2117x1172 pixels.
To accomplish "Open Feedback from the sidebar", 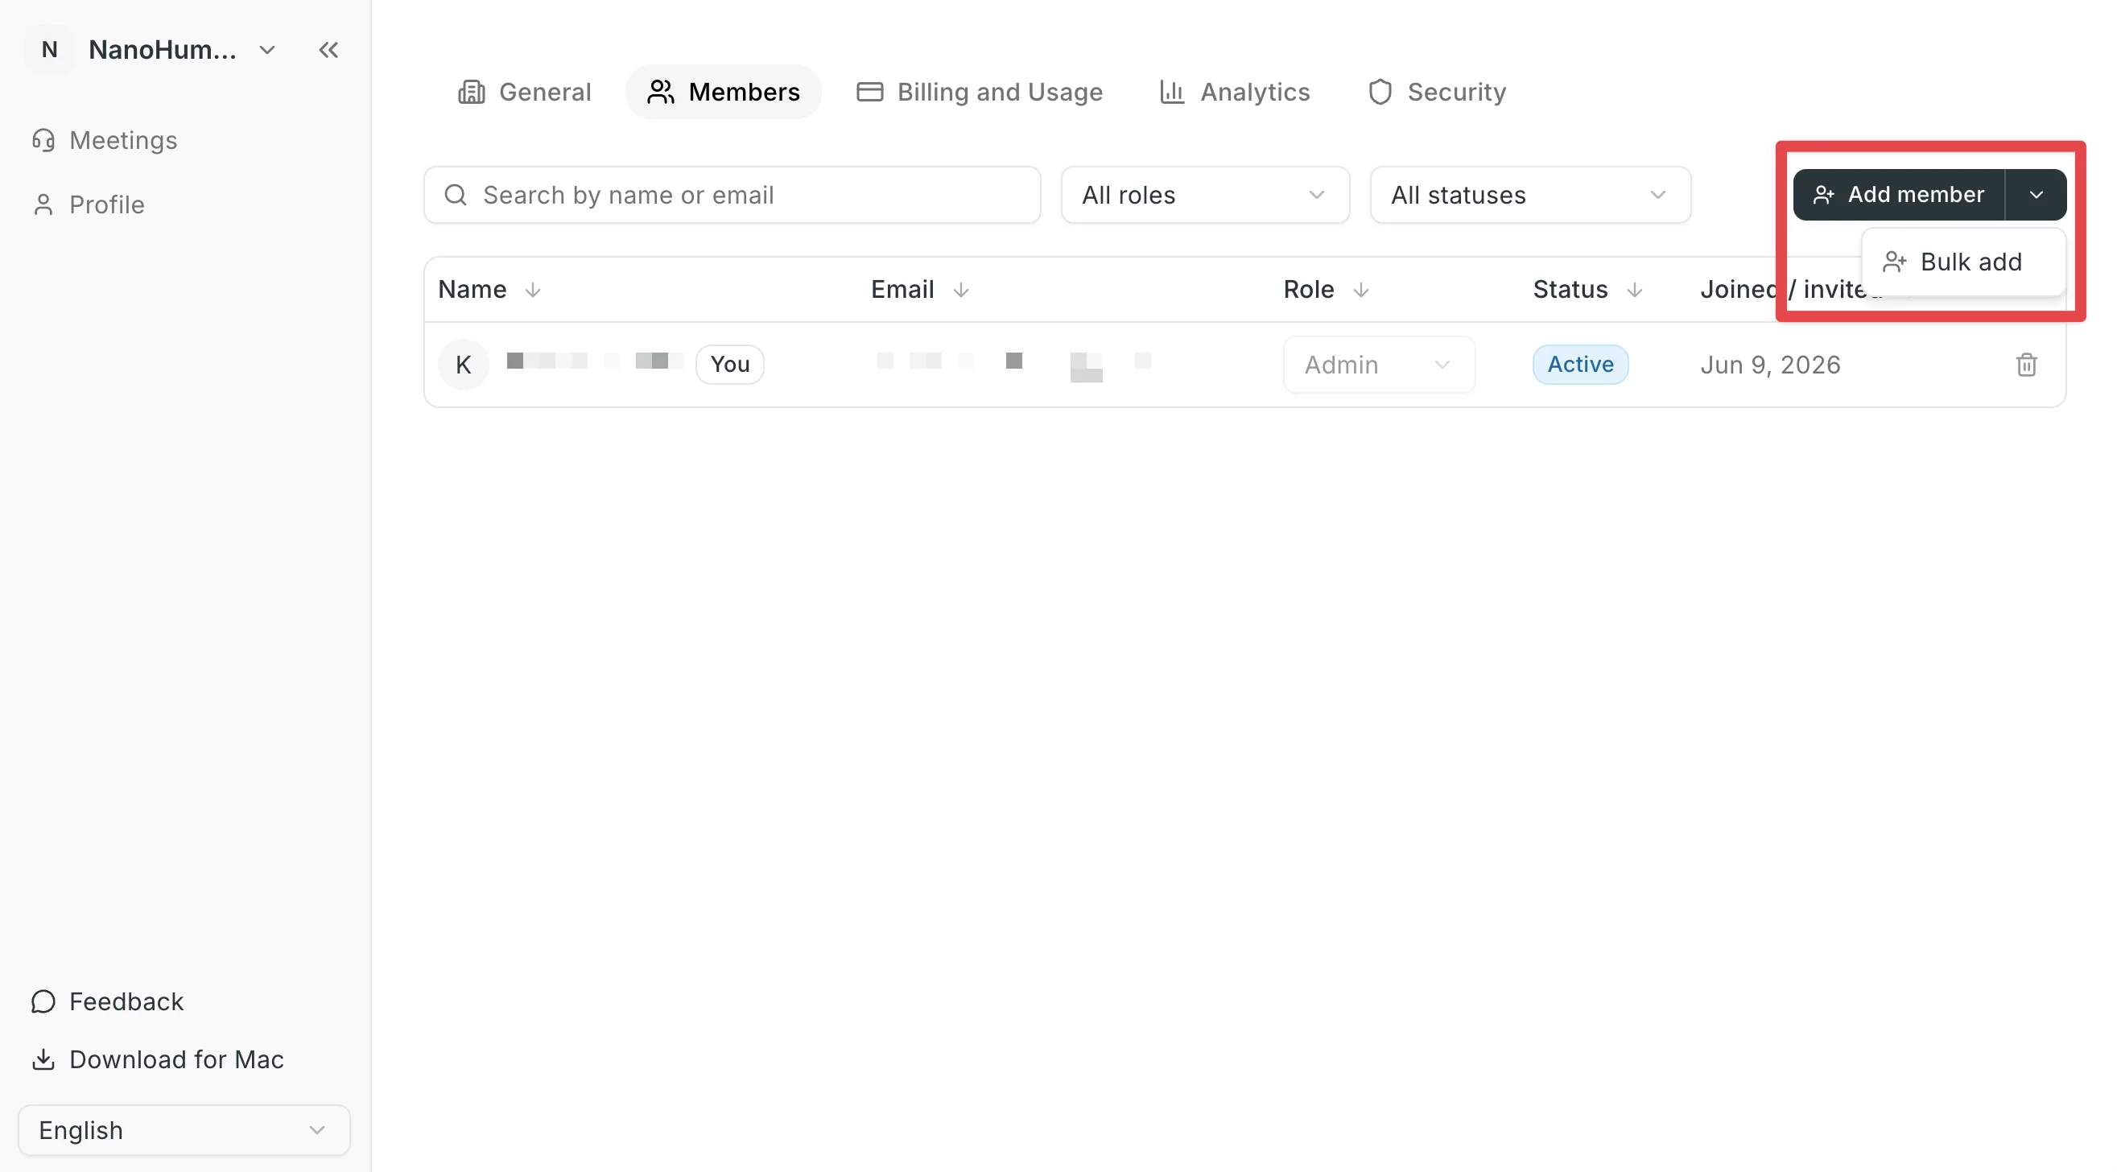I will (107, 1001).
